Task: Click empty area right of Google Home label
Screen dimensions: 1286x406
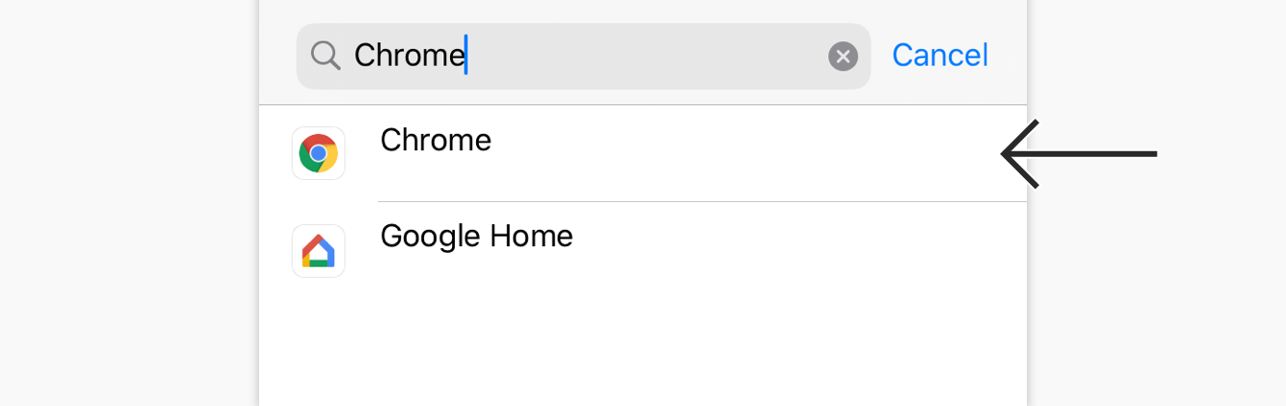Action: click(x=797, y=251)
